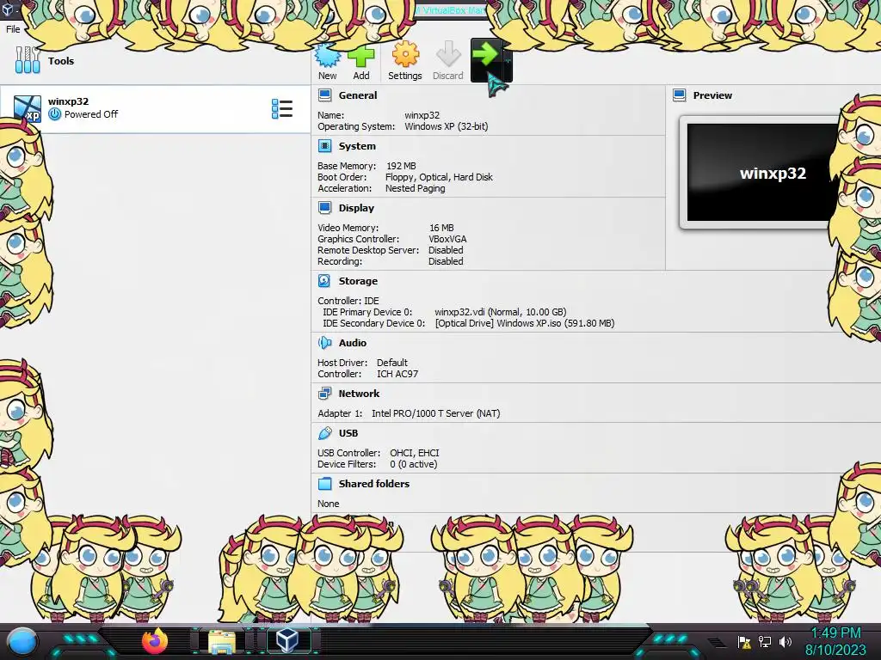Click the network tray icon
This screenshot has width=881, height=660.
pyautogui.click(x=765, y=641)
